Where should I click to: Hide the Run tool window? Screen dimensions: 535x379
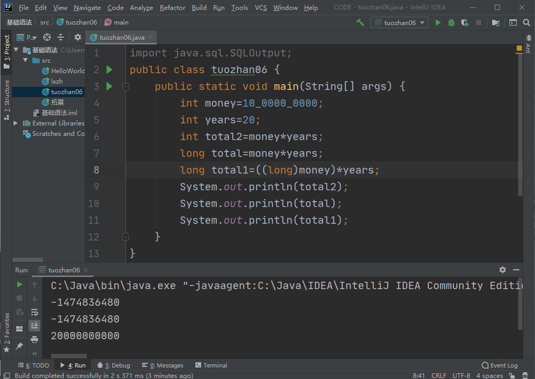click(x=516, y=270)
